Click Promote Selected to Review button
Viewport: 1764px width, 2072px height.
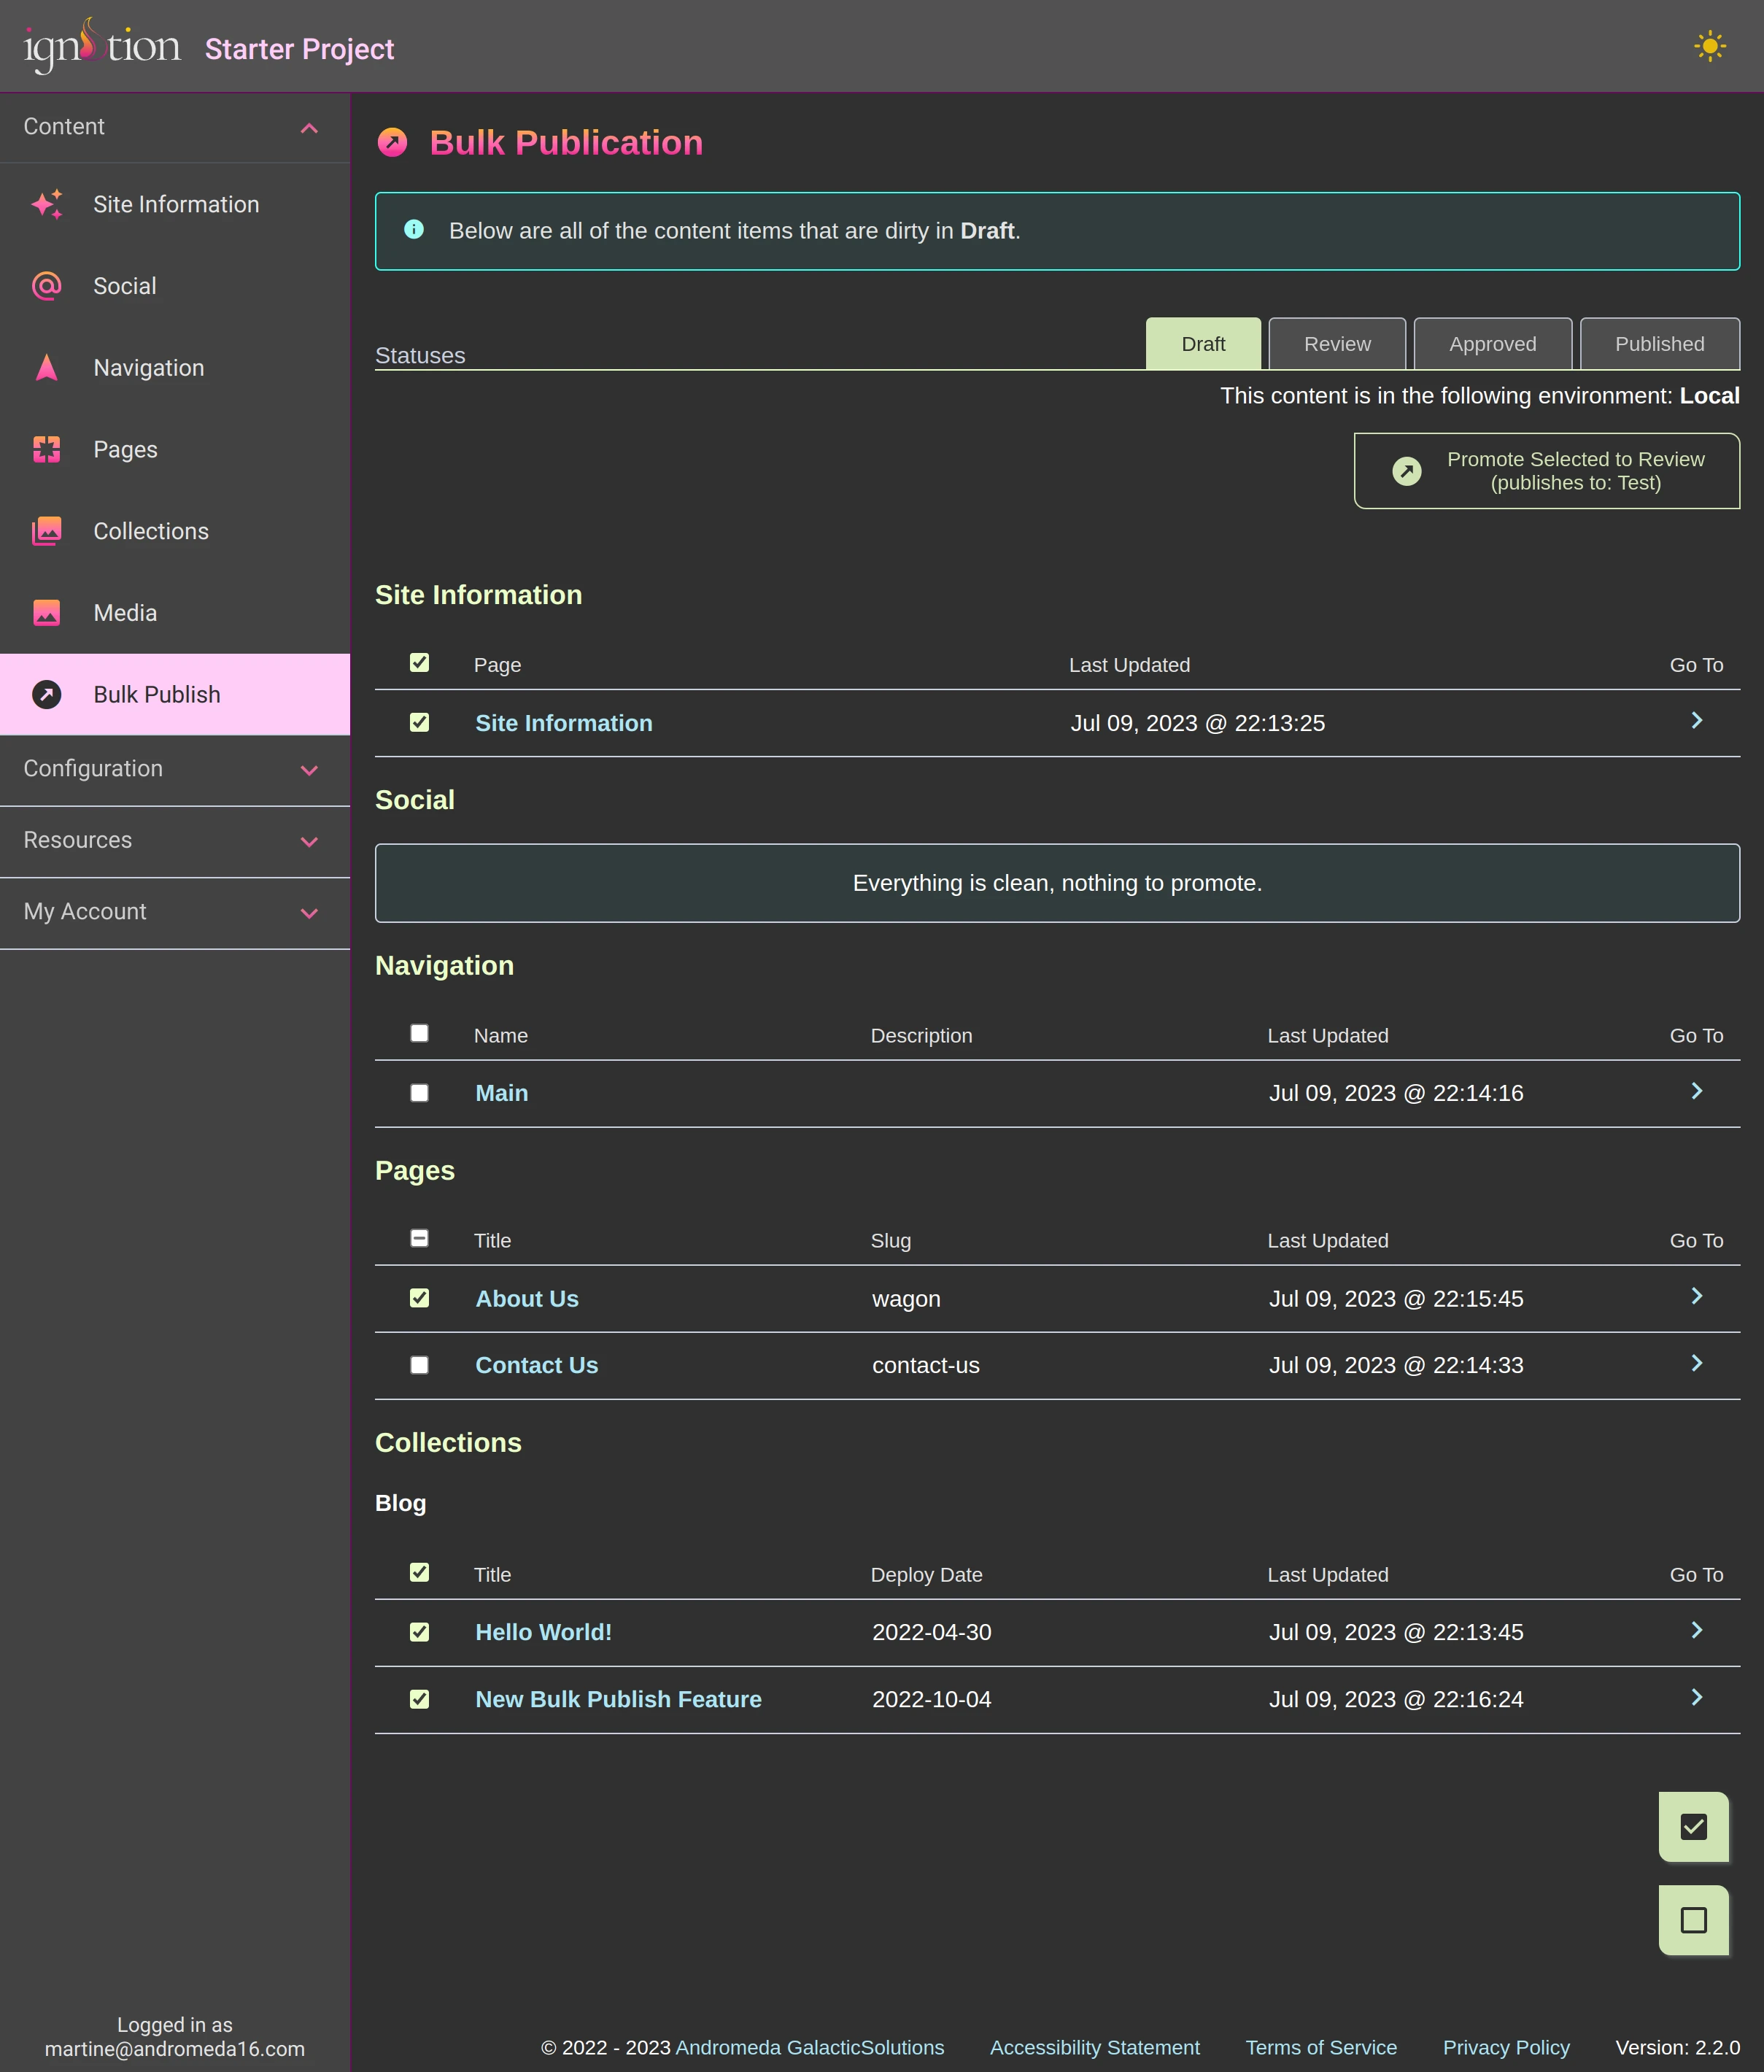tap(1546, 471)
